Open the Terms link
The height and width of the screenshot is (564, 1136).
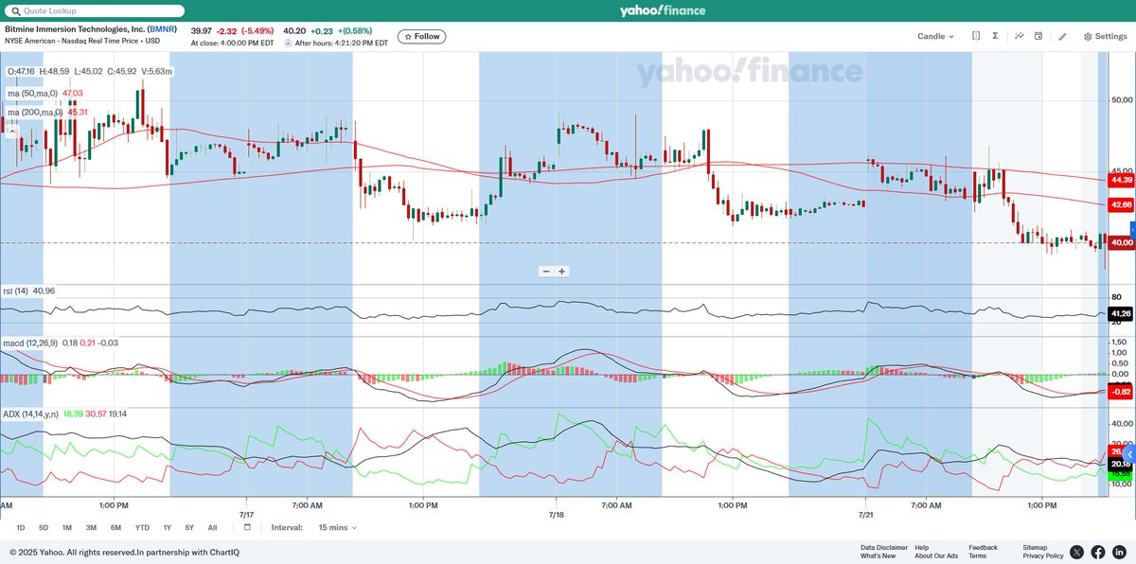tap(977, 555)
